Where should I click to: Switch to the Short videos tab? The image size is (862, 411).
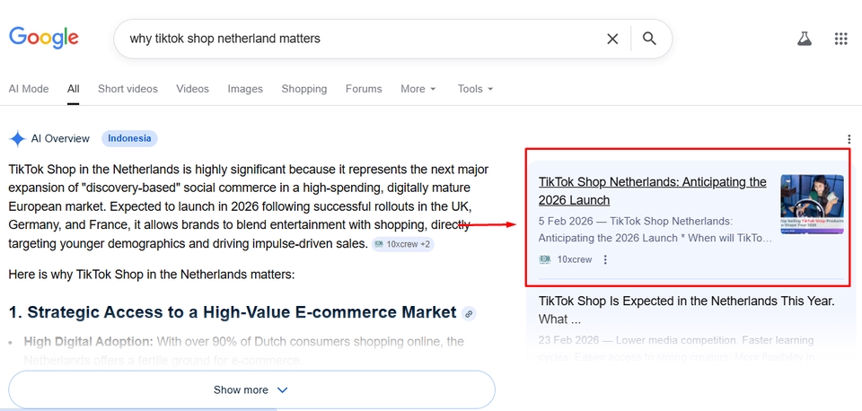tap(128, 89)
